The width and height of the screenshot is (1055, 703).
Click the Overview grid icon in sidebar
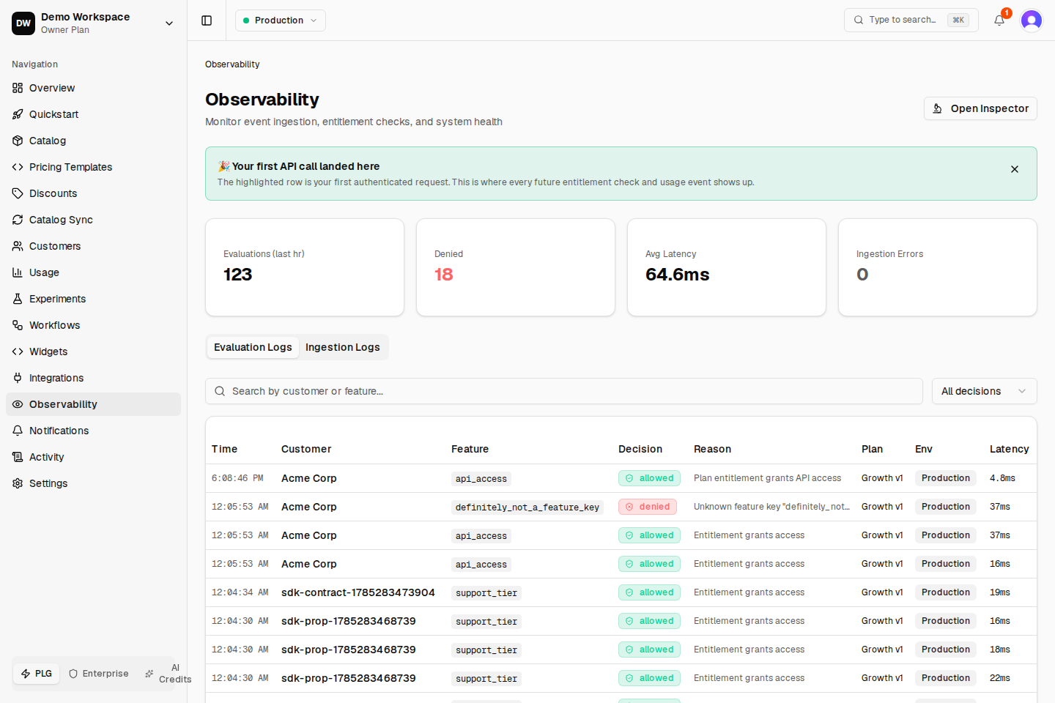[18, 88]
